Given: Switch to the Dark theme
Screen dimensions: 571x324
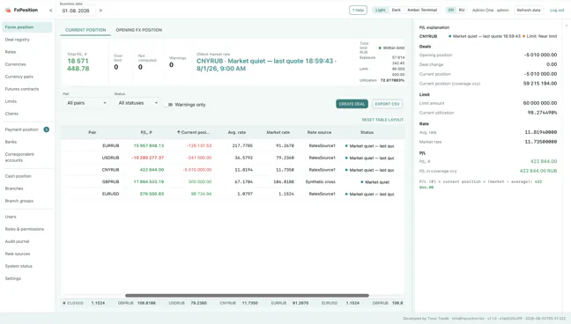Looking at the screenshot, I should tap(397, 11).
